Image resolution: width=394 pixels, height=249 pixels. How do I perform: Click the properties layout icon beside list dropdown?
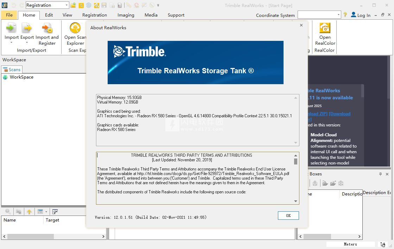pyautogui.click(x=55, y=212)
